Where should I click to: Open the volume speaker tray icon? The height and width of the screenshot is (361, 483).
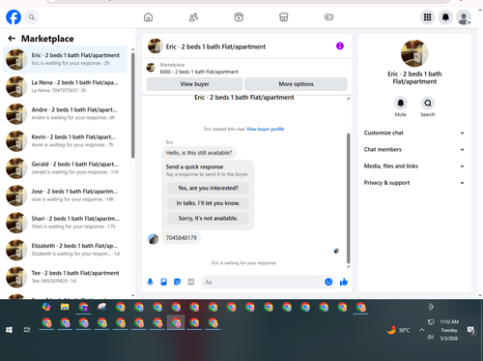click(431, 338)
